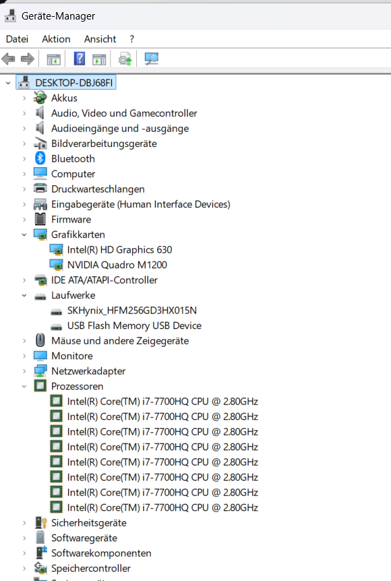Open the Aktion menu
This screenshot has width=391, height=581.
[x=56, y=39]
